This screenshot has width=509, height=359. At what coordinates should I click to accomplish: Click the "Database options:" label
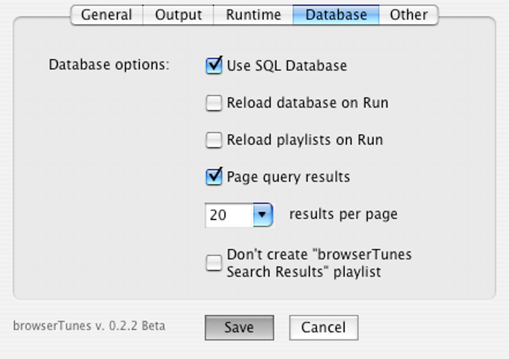[x=109, y=65]
